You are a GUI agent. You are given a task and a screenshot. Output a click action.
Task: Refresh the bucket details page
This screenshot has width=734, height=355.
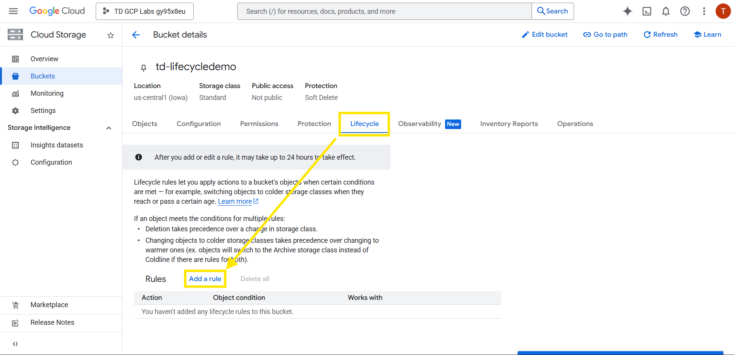click(x=661, y=34)
